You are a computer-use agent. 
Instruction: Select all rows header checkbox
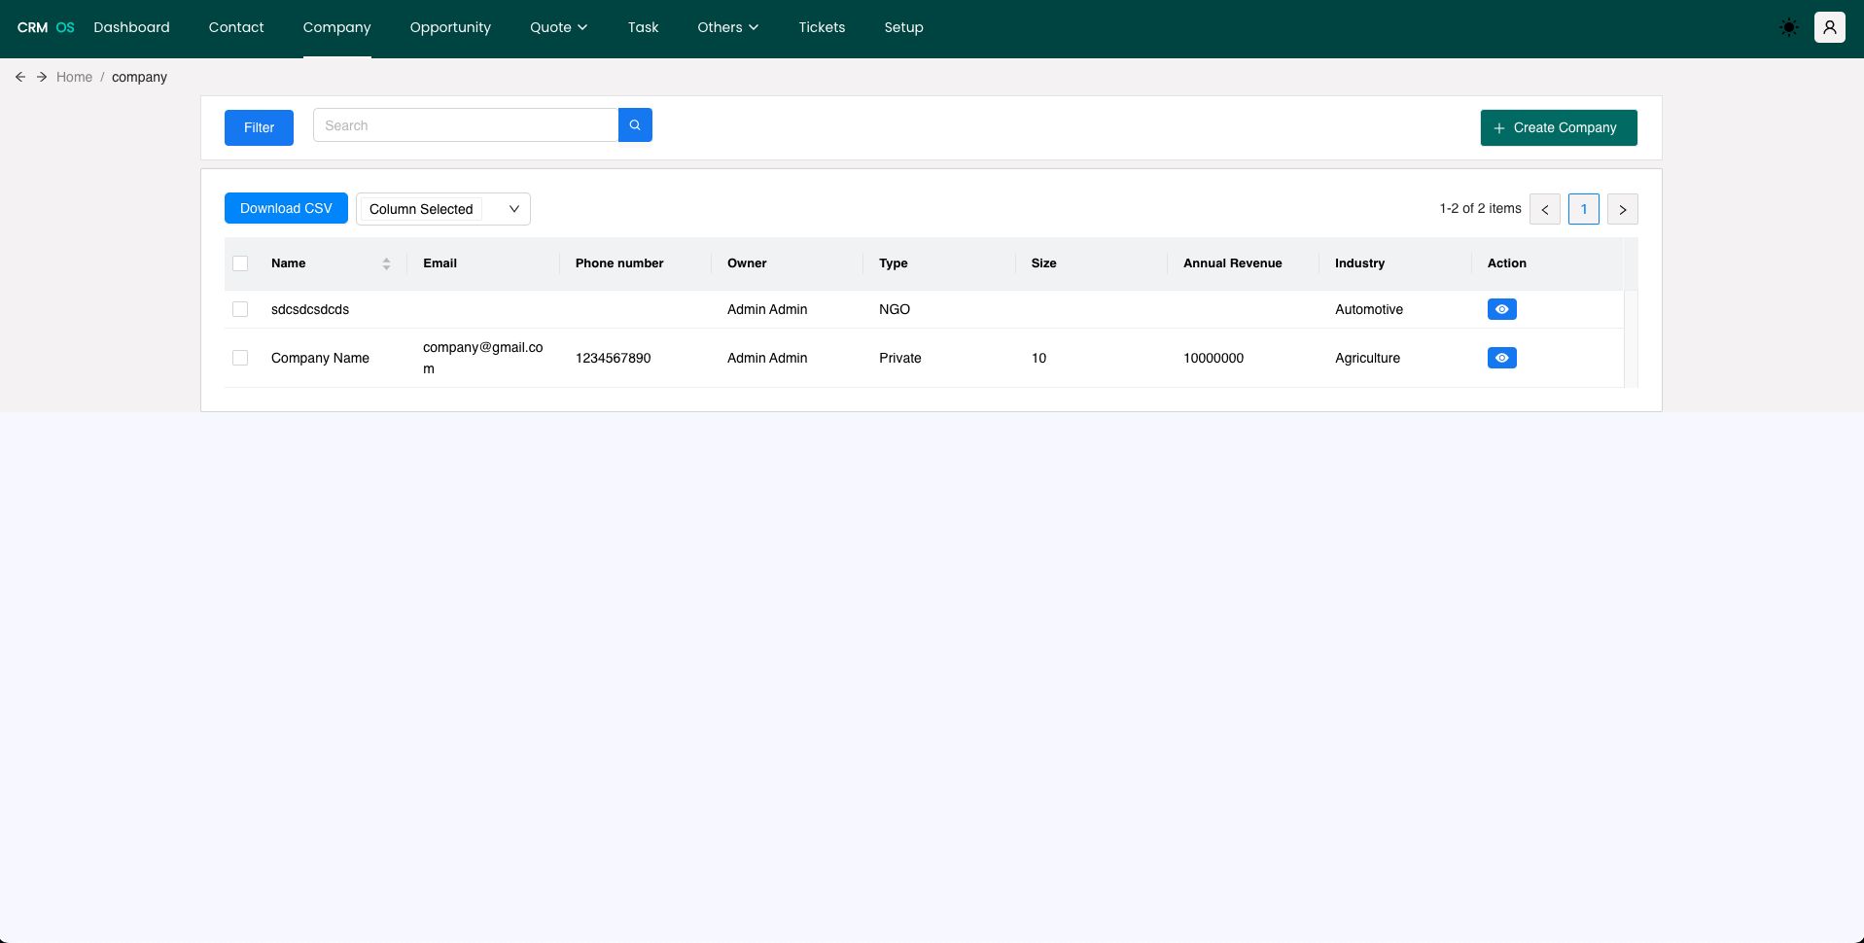(x=240, y=263)
